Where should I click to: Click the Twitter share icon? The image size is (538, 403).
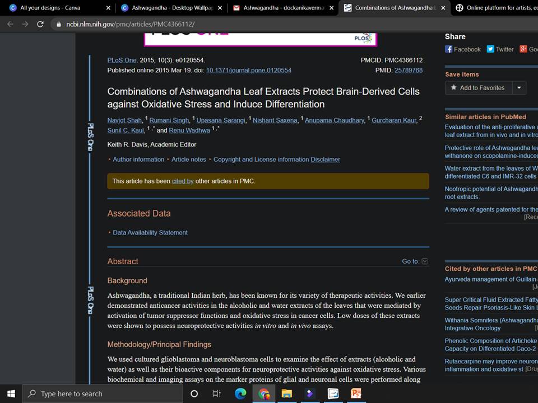pos(490,49)
